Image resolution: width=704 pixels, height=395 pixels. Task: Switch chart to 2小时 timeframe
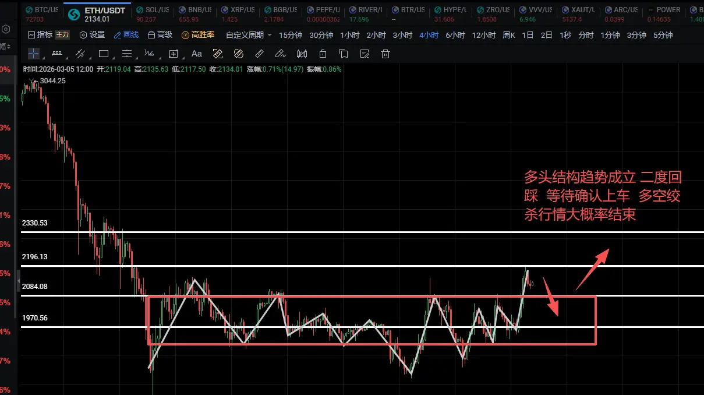point(376,35)
